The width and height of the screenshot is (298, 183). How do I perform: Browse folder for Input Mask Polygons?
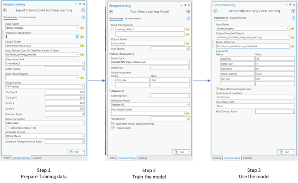(82, 78)
